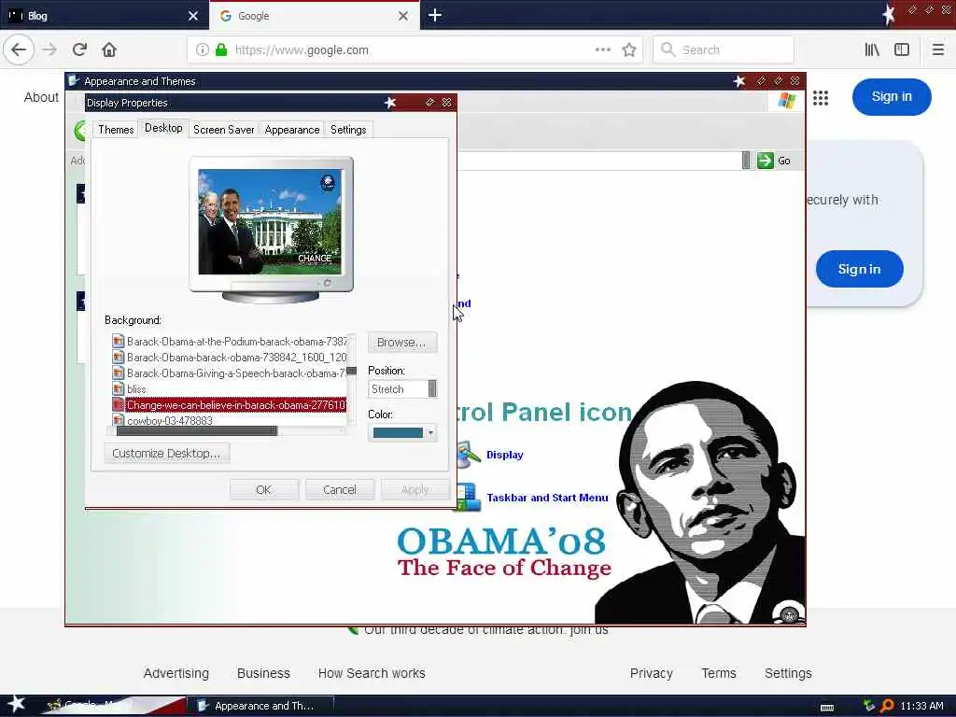956x717 pixels.
Task: Click the Display control panel icon
Action: [468, 455]
